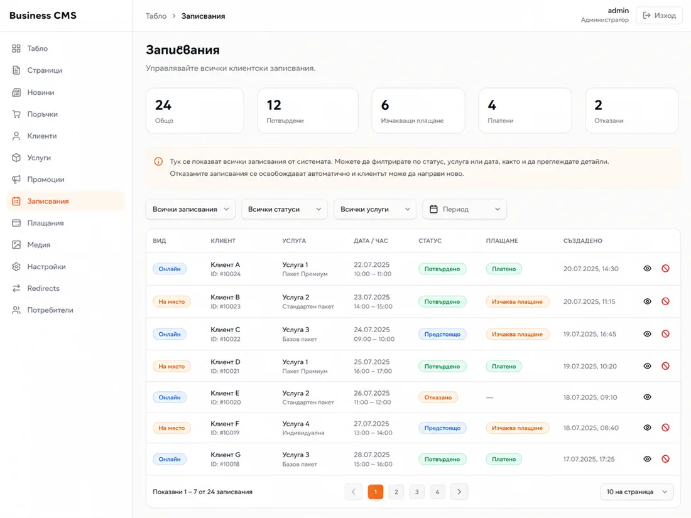View details of Клиент B via eye icon
The height and width of the screenshot is (518, 691).
[647, 301]
